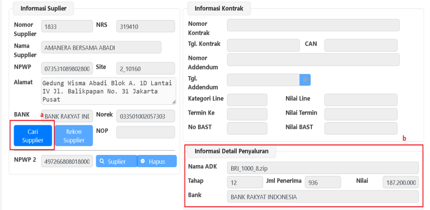Select the NRS input field
Screen dimensions: 430x210
(145, 26)
